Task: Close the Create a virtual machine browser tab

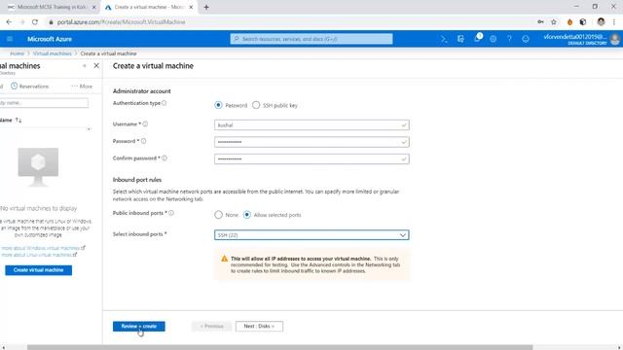Action: tap(191, 7)
